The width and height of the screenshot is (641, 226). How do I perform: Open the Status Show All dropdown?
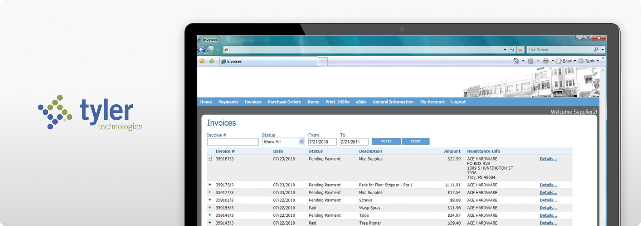coord(283,142)
